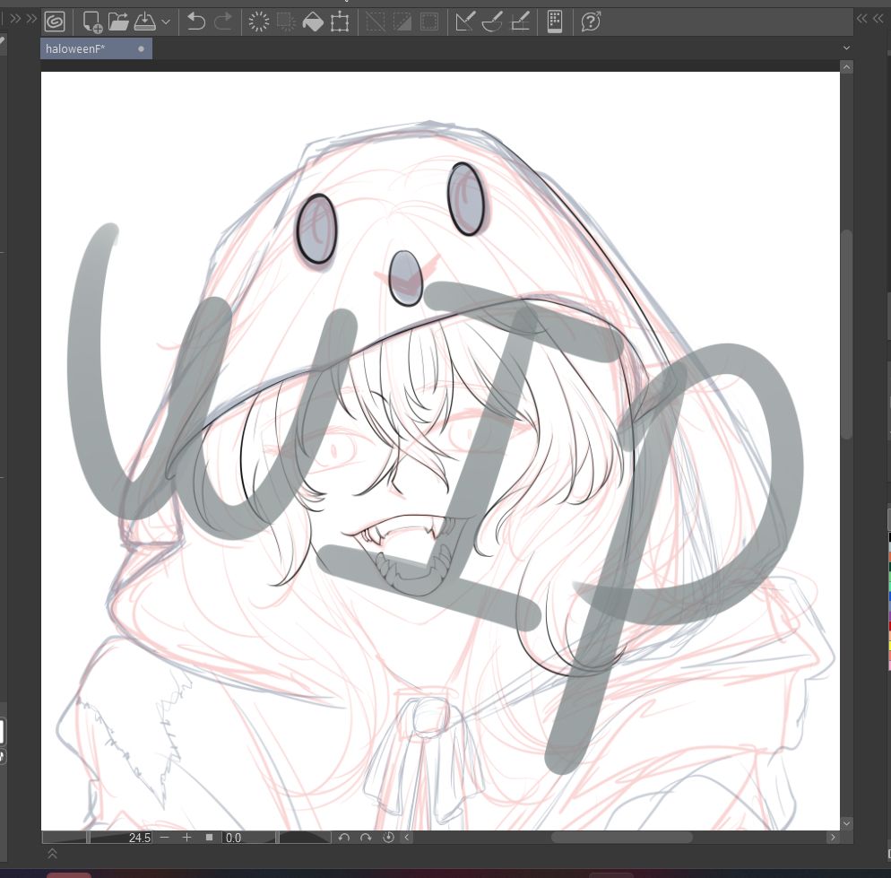Activate Scale/Rotate transform icon
Image resolution: width=891 pixels, height=878 pixels.
[340, 22]
